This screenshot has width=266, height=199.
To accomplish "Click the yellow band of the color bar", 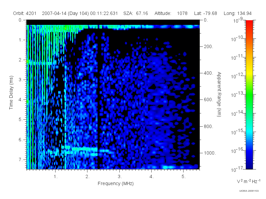I will click(249, 73).
